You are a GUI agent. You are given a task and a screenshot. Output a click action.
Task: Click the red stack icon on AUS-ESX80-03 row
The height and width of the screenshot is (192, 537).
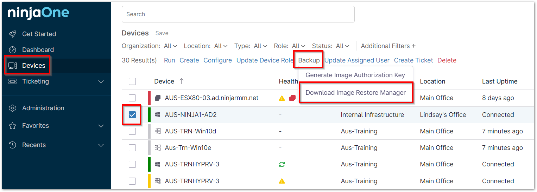[292, 98]
